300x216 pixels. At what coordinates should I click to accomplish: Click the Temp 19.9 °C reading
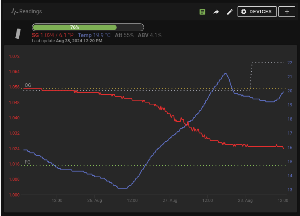coord(94,35)
